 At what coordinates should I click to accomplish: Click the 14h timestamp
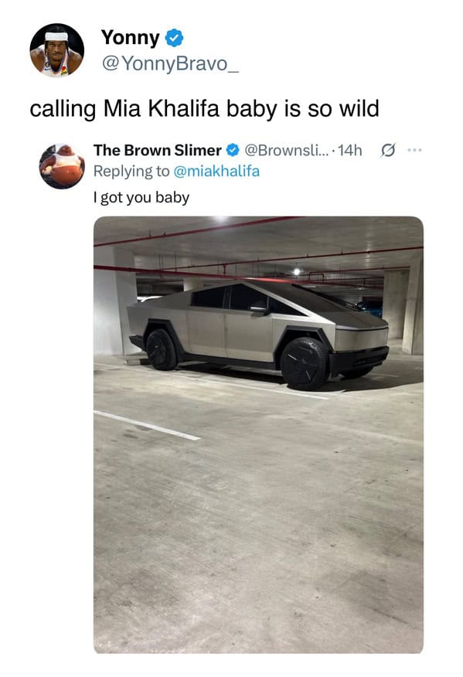tap(350, 150)
